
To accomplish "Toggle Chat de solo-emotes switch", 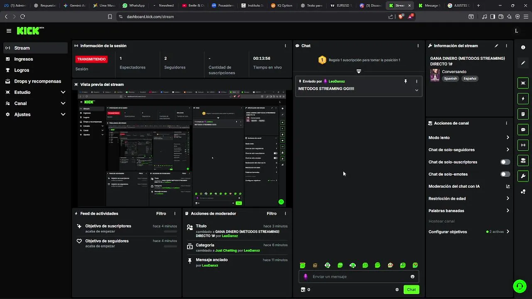I will coord(505,174).
